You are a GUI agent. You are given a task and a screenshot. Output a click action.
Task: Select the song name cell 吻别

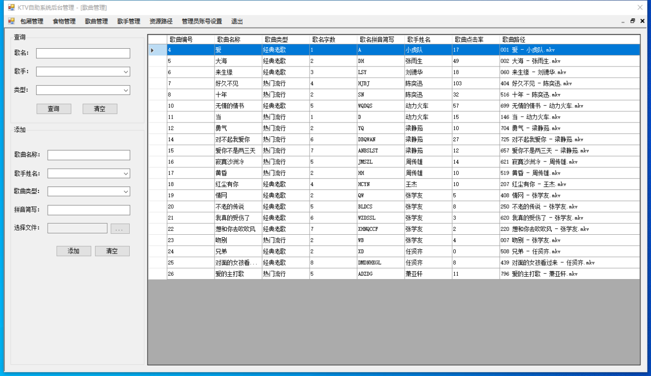pos(238,240)
